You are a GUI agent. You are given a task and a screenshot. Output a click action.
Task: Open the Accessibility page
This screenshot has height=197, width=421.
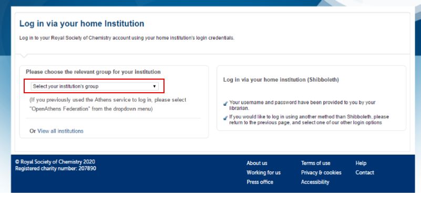(x=315, y=182)
